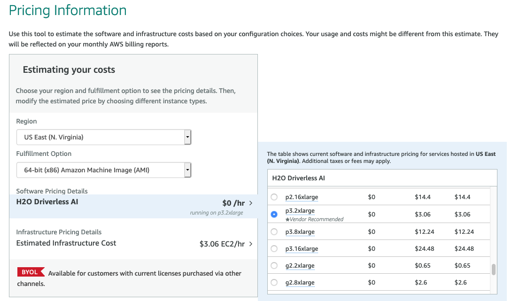512x301 pixels.
Task: Select the g2.8xlarge instance radio button
Action: click(x=274, y=282)
